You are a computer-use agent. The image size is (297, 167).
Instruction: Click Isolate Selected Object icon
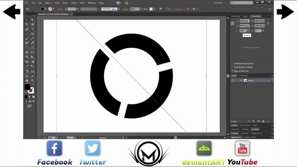tap(187, 9)
